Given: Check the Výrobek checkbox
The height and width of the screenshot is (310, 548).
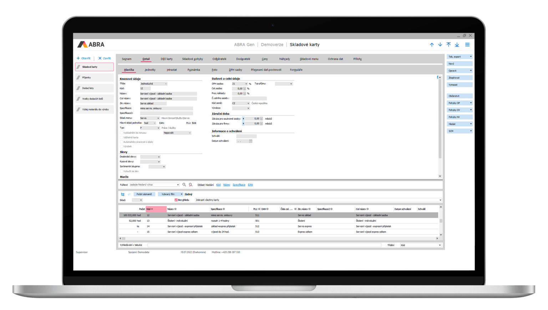Looking at the screenshot, I should (x=121, y=146).
